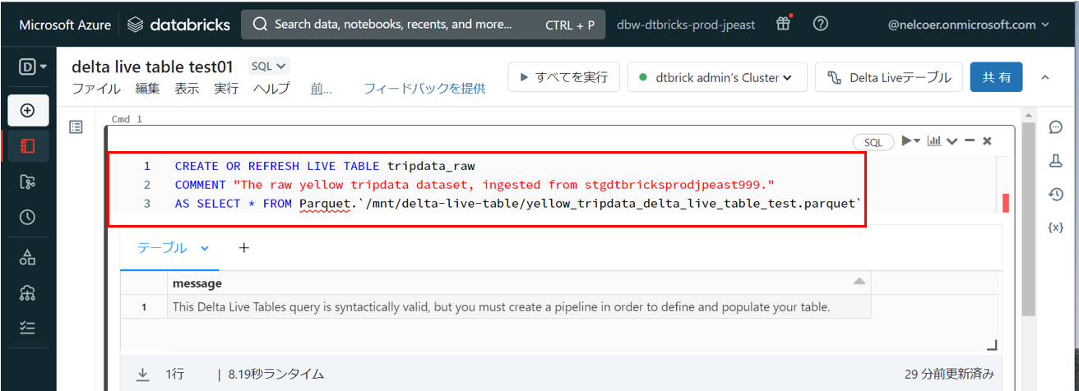Open the dtbrick admin's Cluster dropdown
This screenshot has width=1079, height=391.
point(713,77)
